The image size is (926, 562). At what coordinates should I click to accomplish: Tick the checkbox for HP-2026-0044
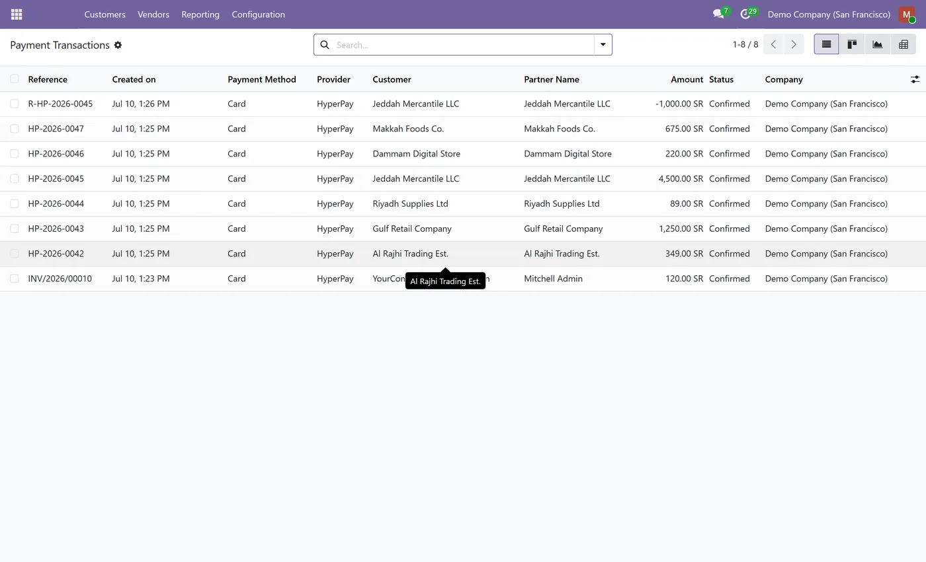click(15, 203)
